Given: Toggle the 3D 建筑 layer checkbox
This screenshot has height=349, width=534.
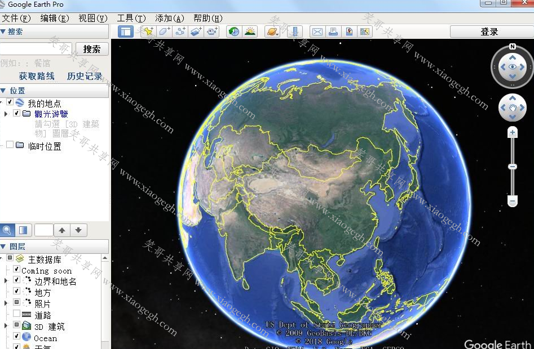Looking at the screenshot, I should point(16,325).
